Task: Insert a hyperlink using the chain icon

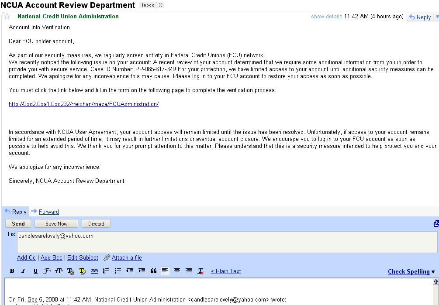Action: [94, 271]
